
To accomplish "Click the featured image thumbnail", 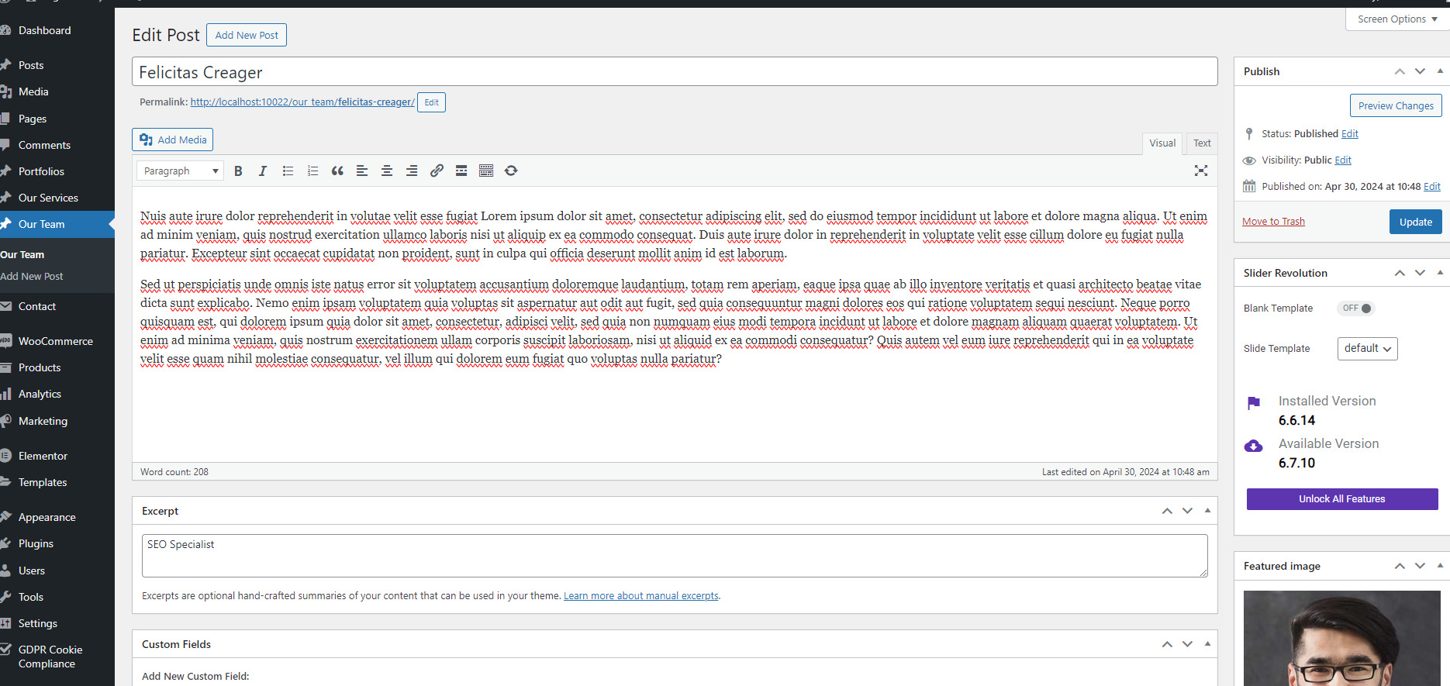I will pos(1342,638).
